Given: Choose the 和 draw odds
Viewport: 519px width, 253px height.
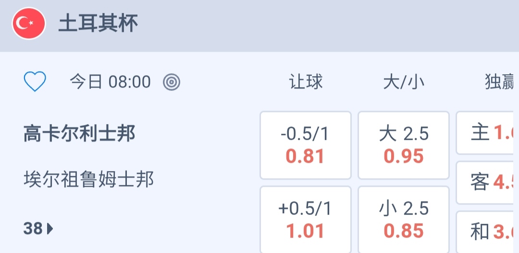Looking at the screenshot, I should click(x=486, y=232).
